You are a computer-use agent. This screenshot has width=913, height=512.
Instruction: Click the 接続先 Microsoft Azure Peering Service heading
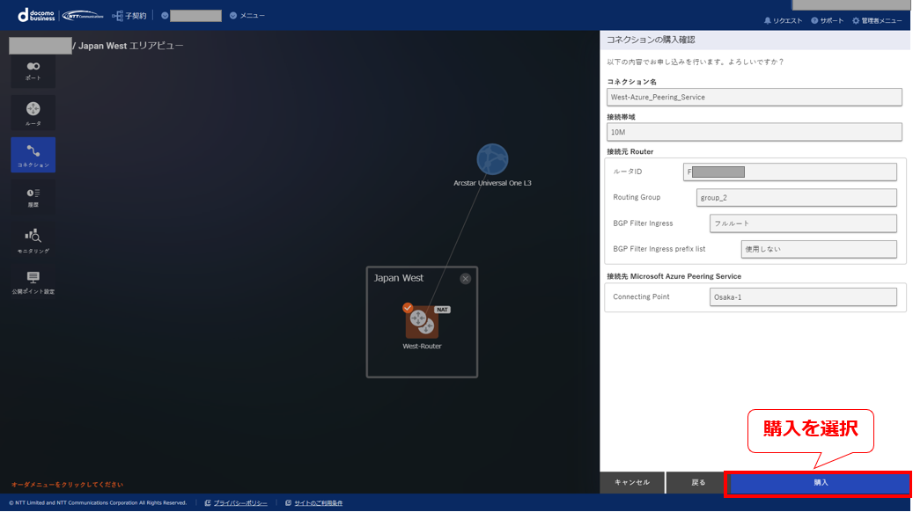pyautogui.click(x=674, y=276)
